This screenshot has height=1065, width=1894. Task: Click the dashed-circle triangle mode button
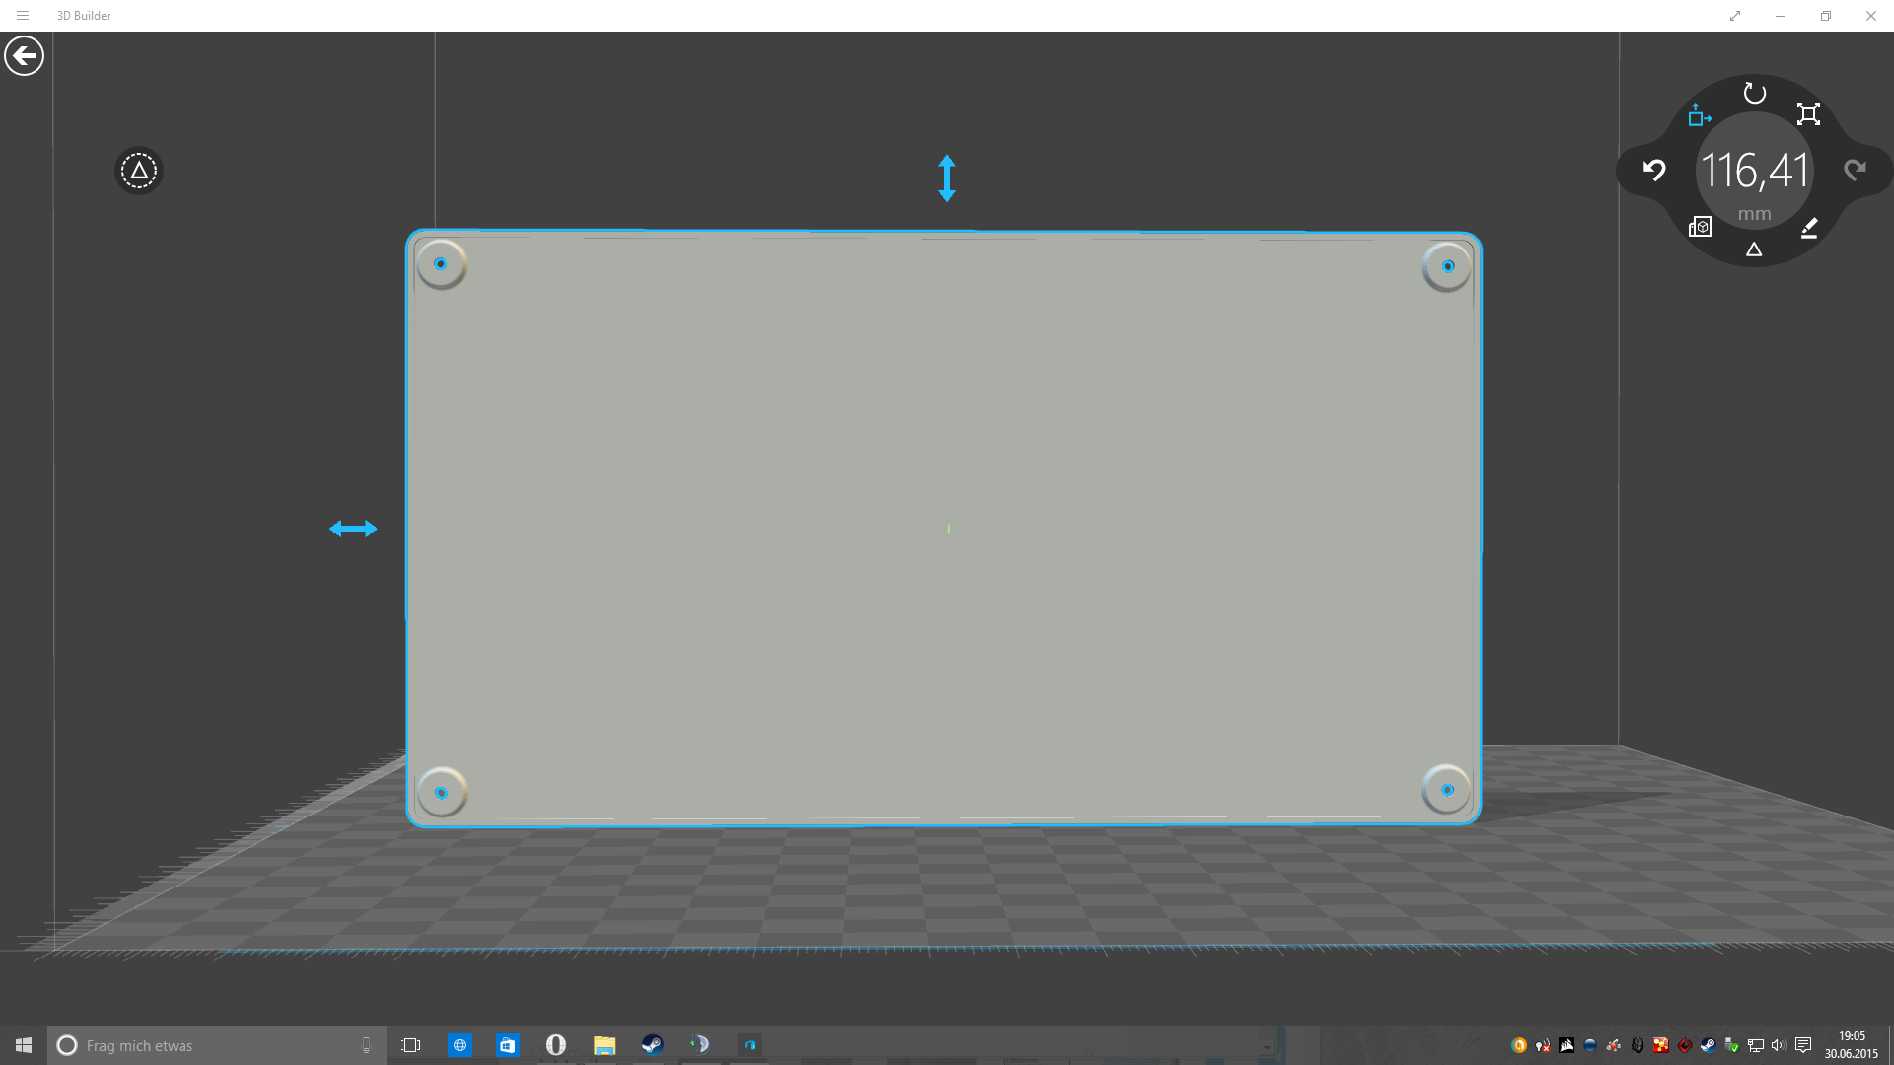tap(139, 171)
